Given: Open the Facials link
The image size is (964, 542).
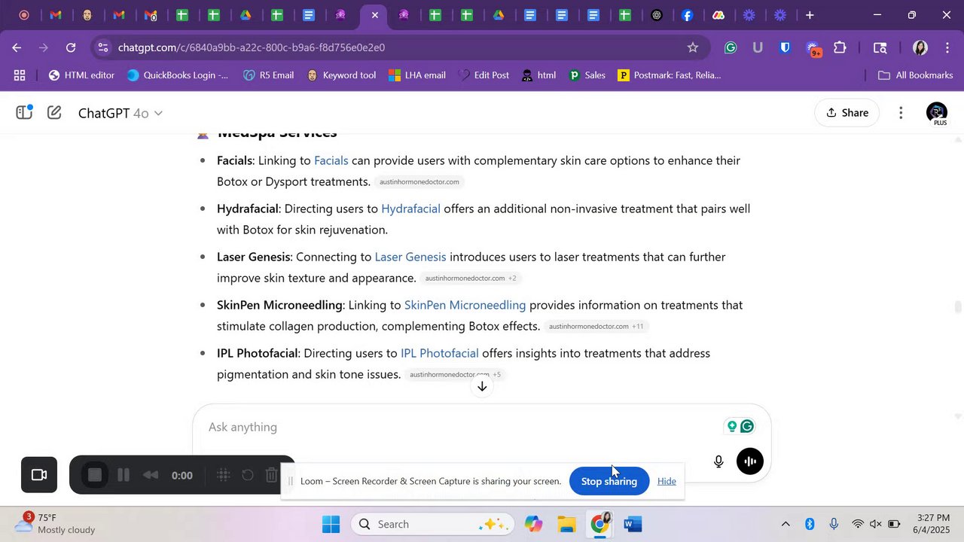Looking at the screenshot, I should pos(331,160).
